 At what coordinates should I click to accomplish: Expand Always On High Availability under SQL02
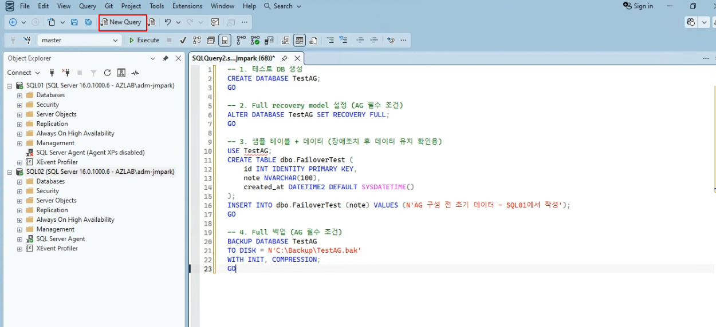[19, 220]
